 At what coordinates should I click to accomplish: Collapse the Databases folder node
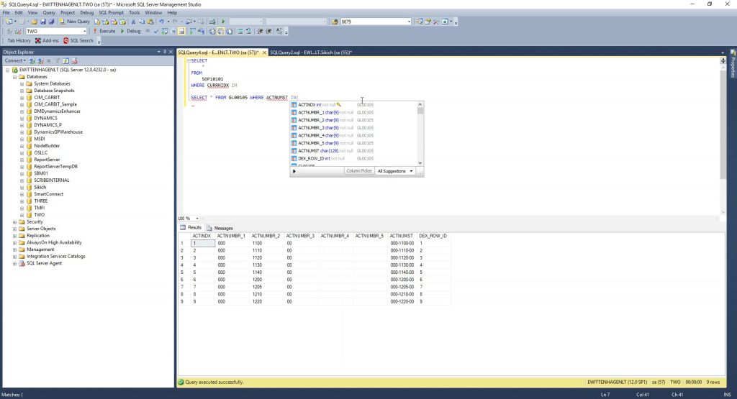pos(14,76)
